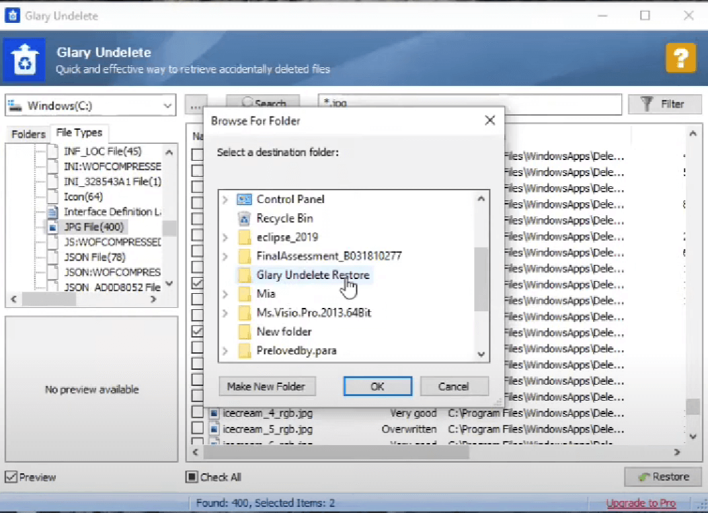Image resolution: width=708 pixels, height=513 pixels.
Task: Click the Prelovedby.para folder icon
Action: [244, 351]
